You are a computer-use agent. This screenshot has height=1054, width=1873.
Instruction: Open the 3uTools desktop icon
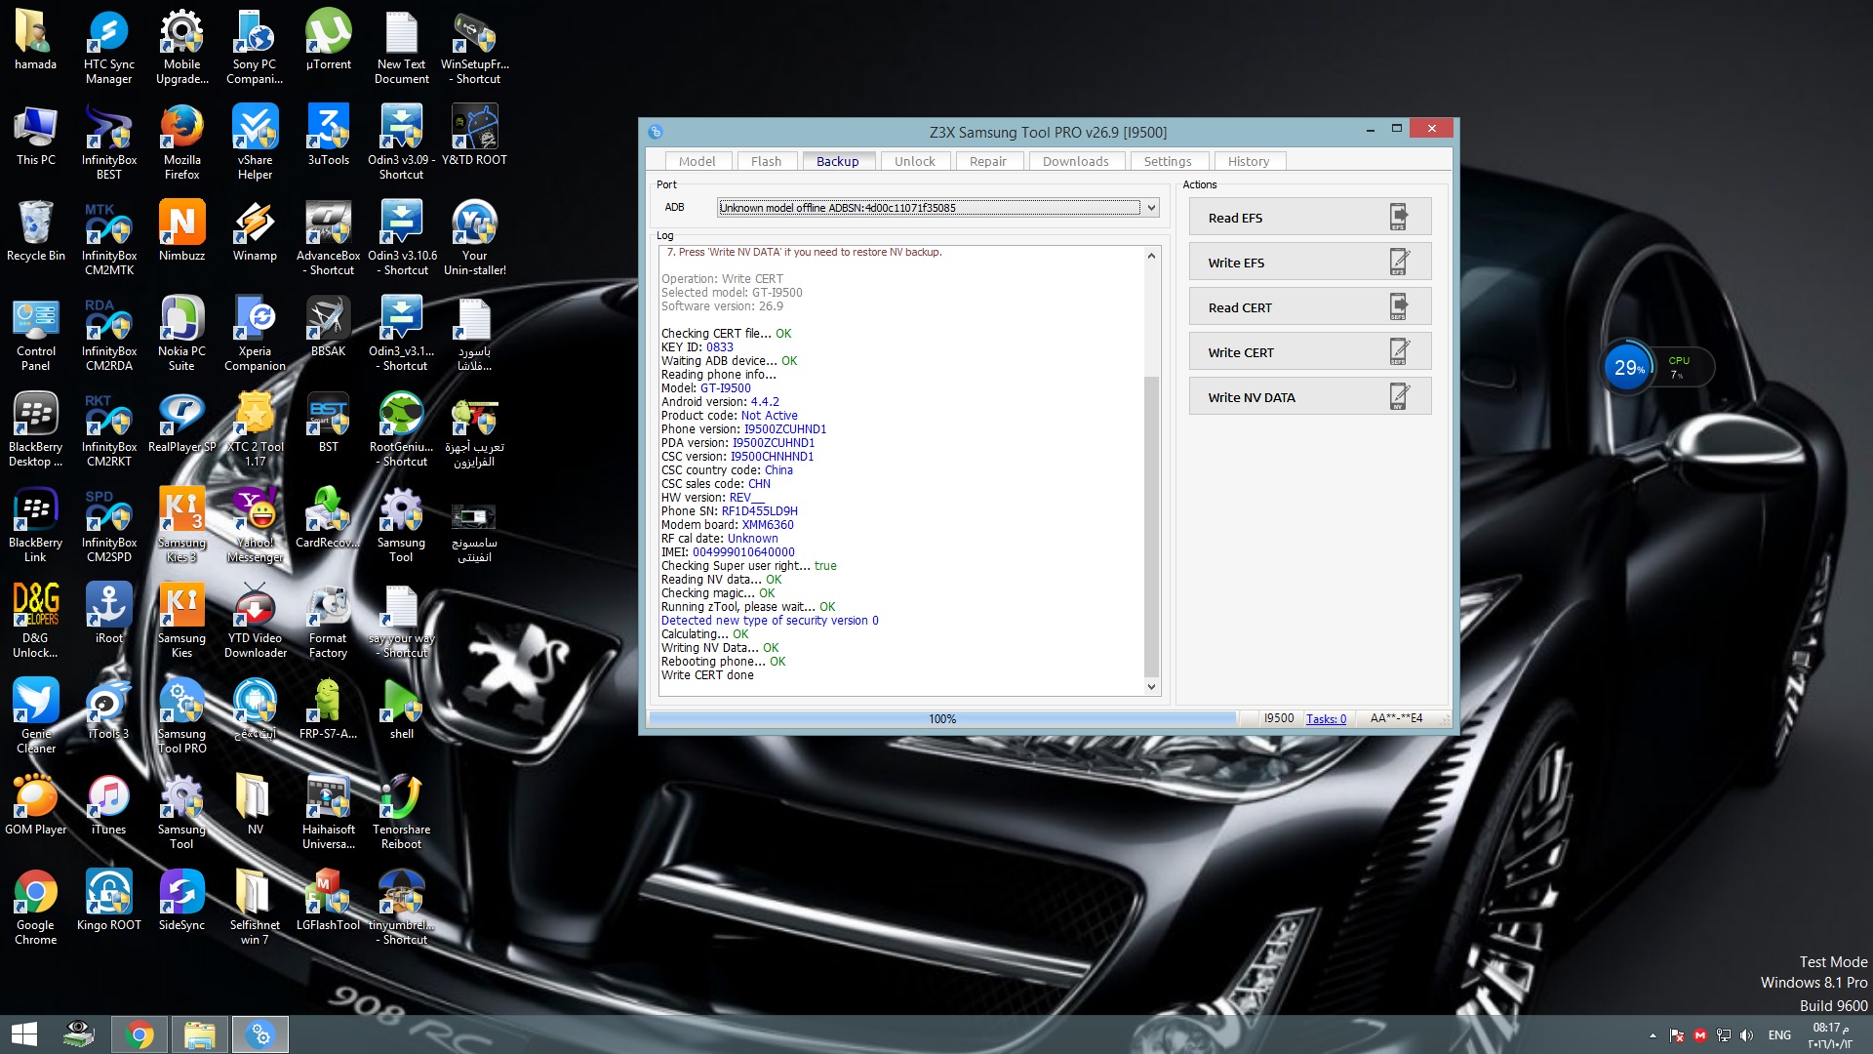click(329, 136)
